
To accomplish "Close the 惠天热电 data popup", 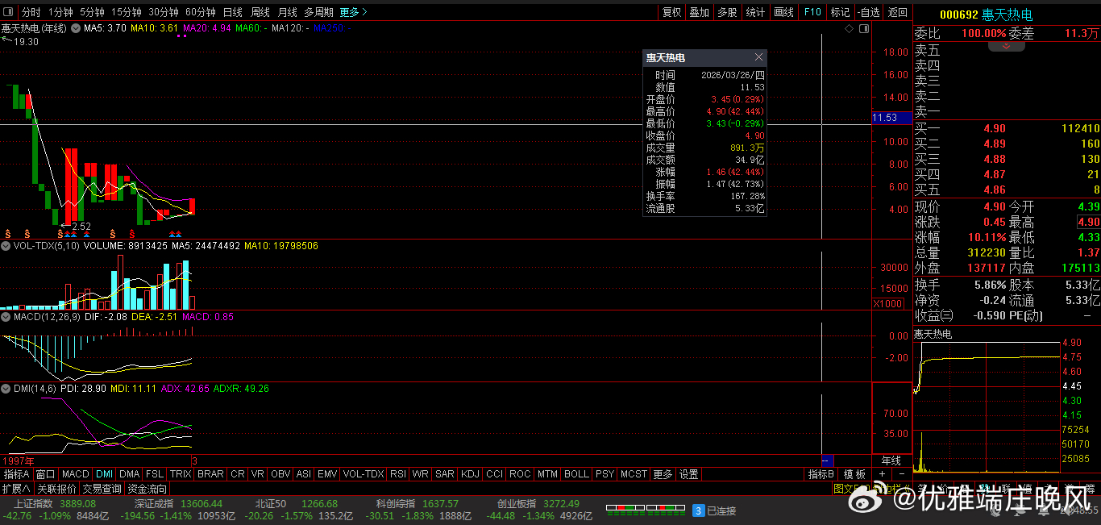I will tap(758, 57).
